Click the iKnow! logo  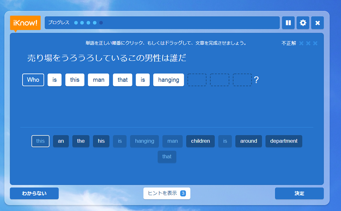point(25,23)
